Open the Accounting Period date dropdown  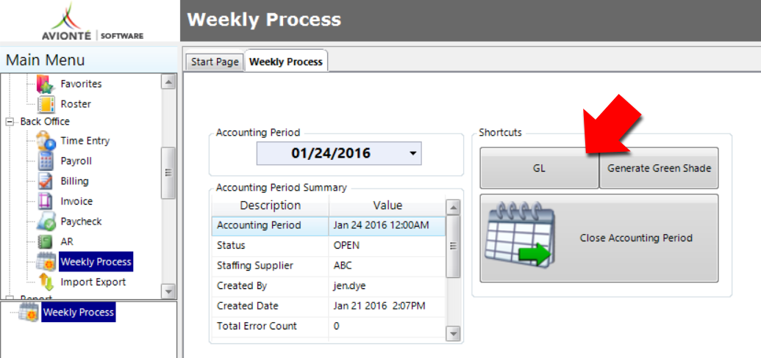coord(413,153)
